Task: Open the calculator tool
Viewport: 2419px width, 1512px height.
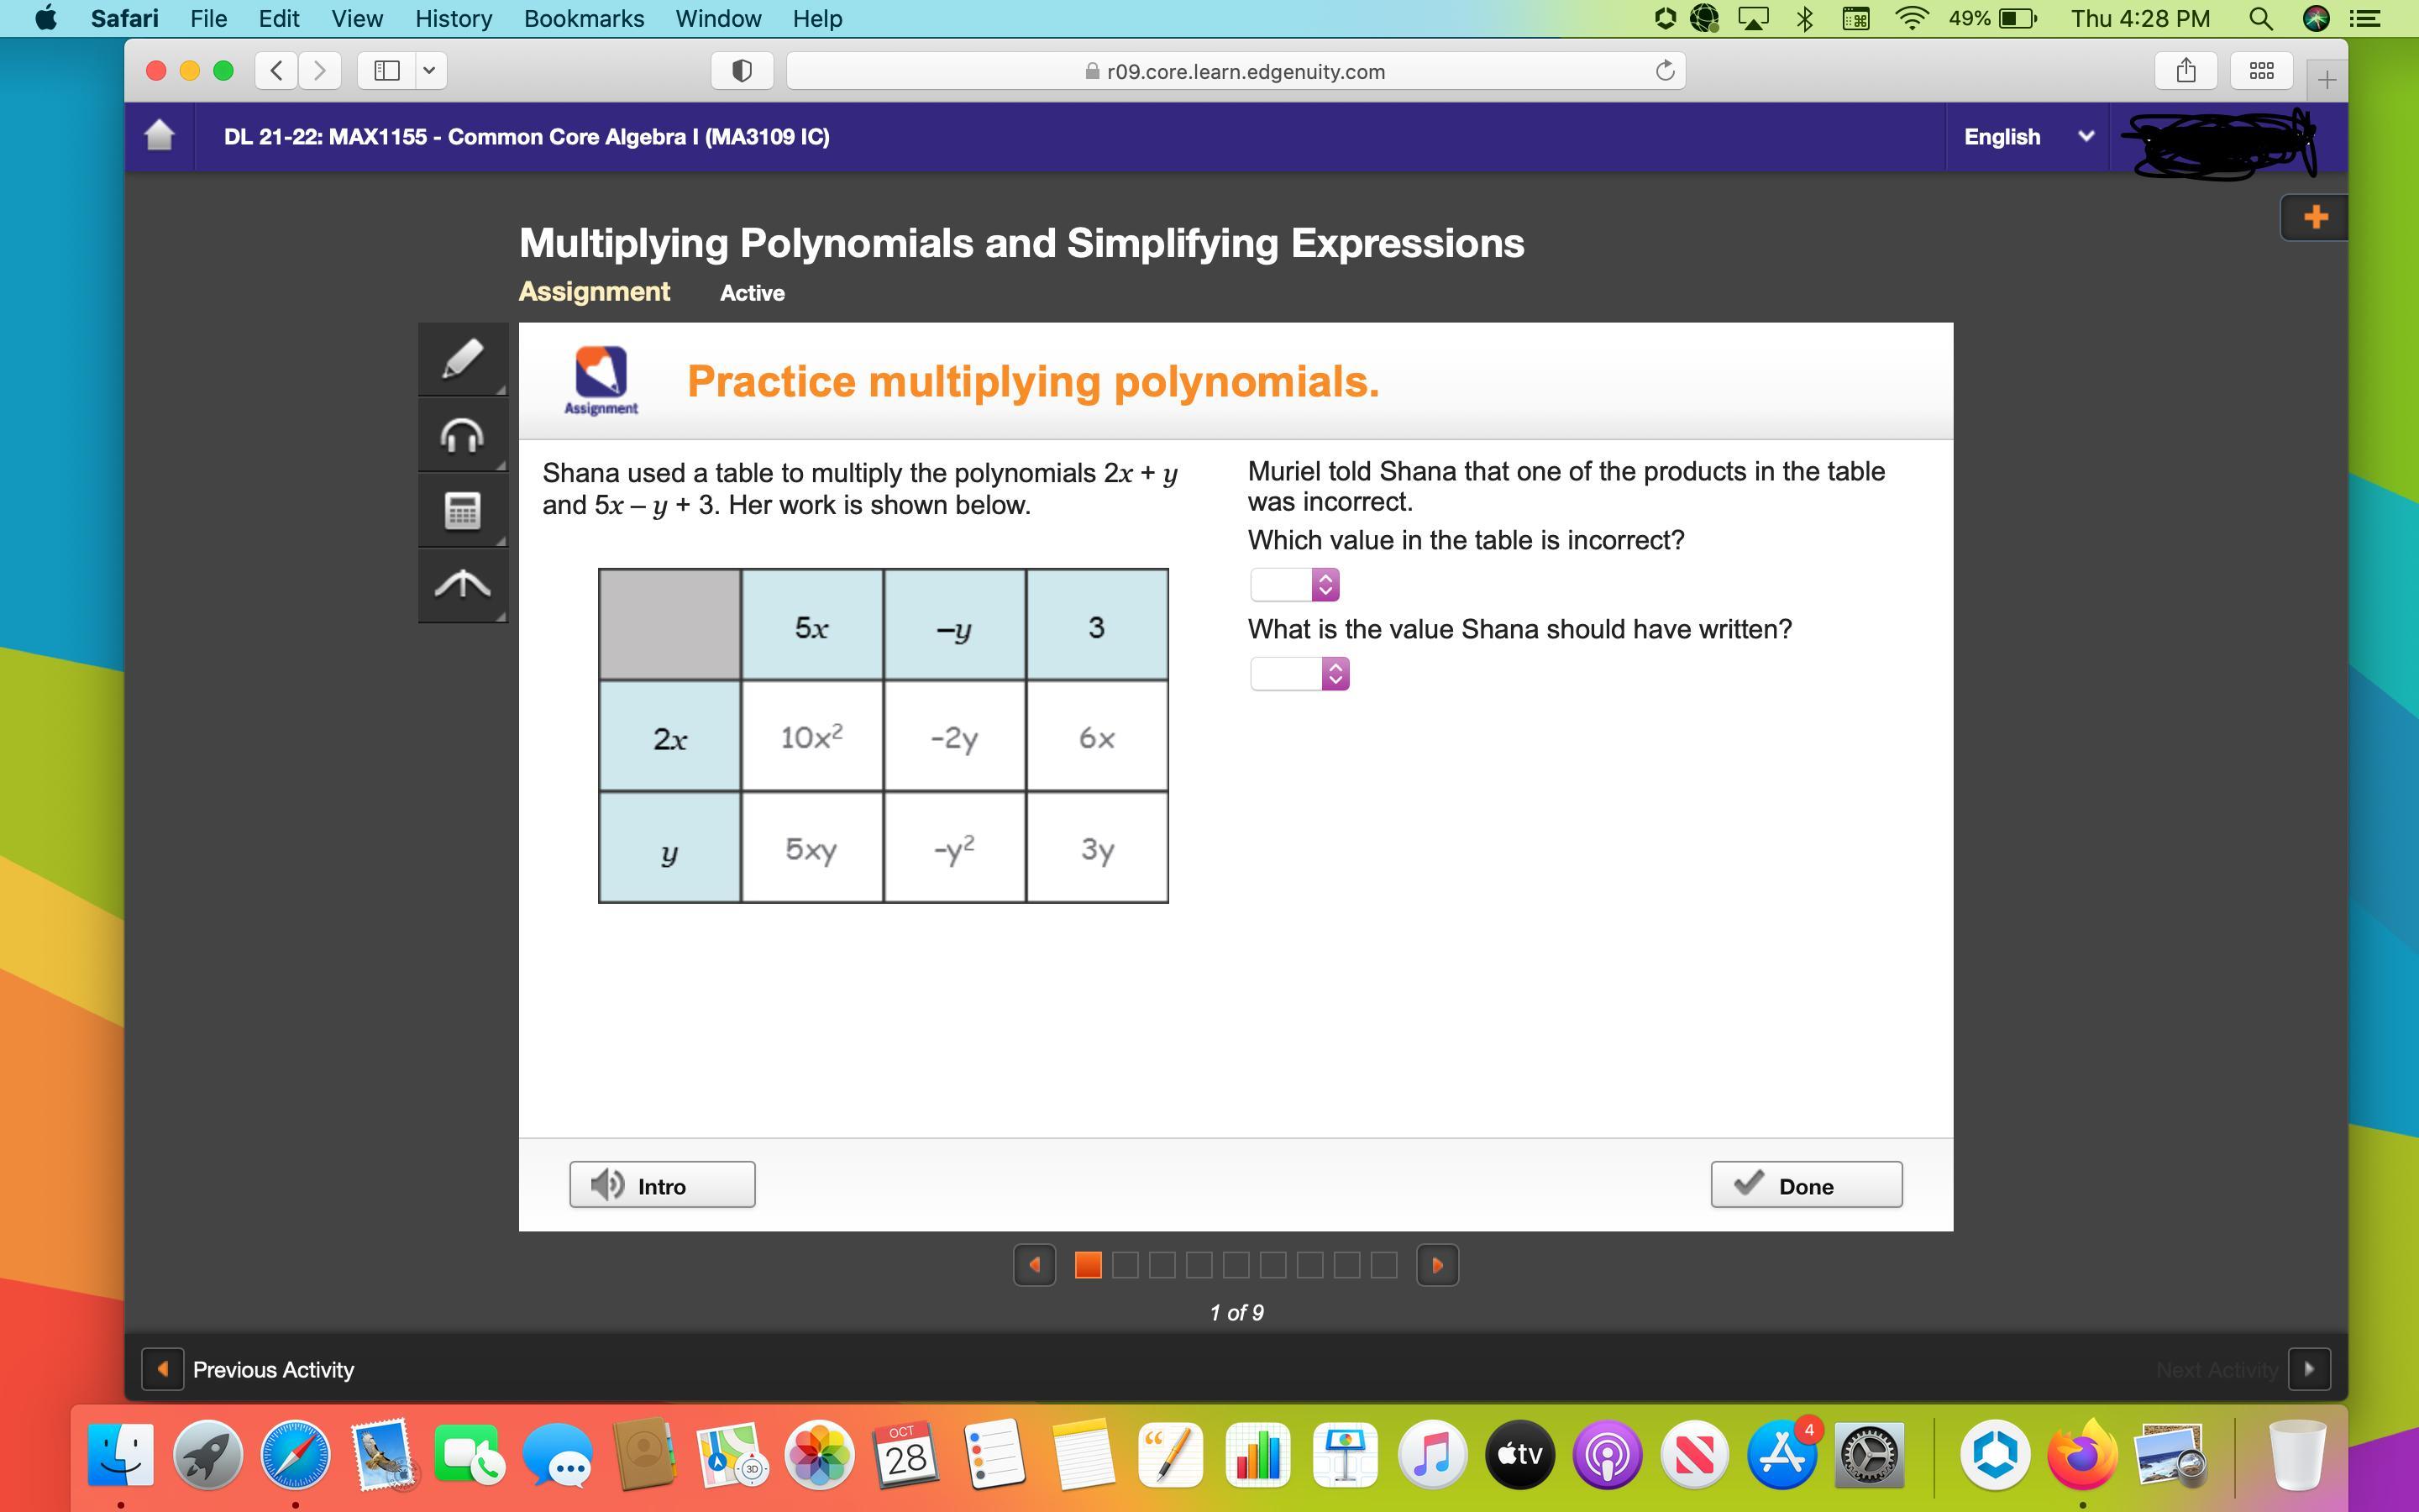Action: click(x=462, y=511)
